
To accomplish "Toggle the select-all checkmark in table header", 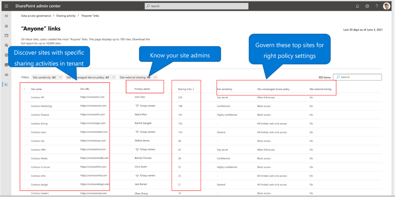I will (25, 89).
